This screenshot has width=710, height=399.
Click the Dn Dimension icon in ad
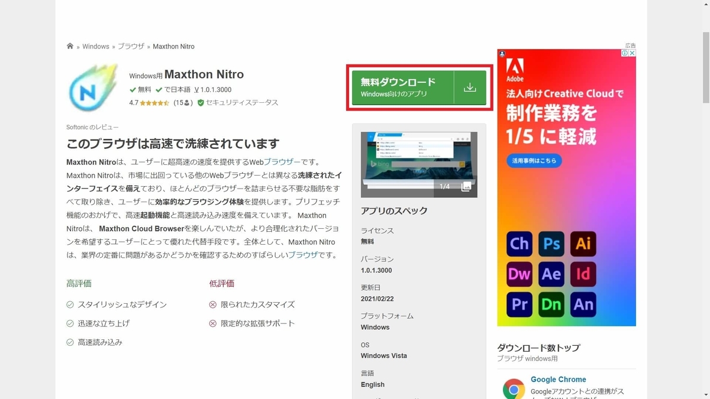tap(551, 304)
